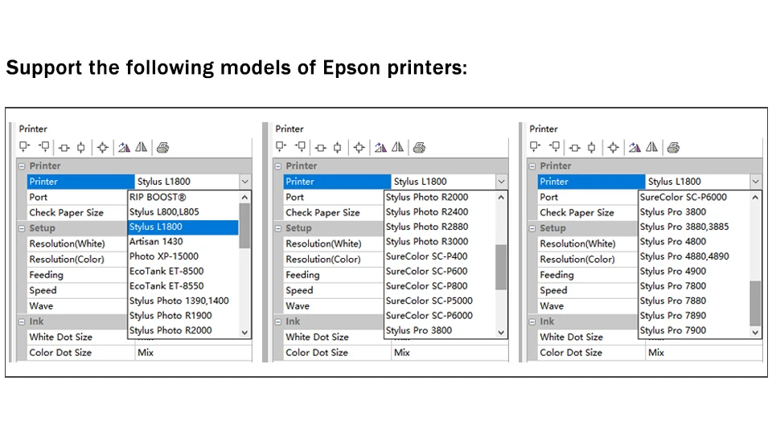Click scroll-up arrow of middle printer list
The width and height of the screenshot is (772, 442).
click(501, 197)
